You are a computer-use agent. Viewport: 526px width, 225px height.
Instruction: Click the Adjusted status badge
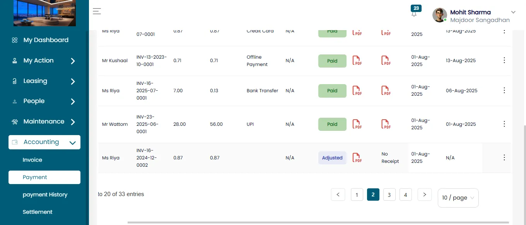332,158
